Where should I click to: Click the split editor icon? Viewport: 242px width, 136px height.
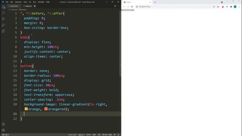point(115,6)
